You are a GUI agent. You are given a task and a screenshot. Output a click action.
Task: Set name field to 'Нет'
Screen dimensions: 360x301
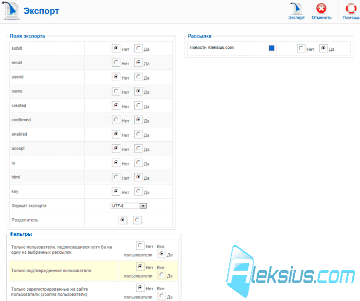point(116,91)
